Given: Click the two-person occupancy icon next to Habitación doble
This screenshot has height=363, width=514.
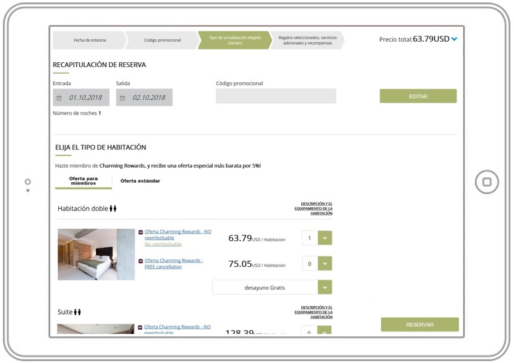Looking at the screenshot, I should point(113,209).
